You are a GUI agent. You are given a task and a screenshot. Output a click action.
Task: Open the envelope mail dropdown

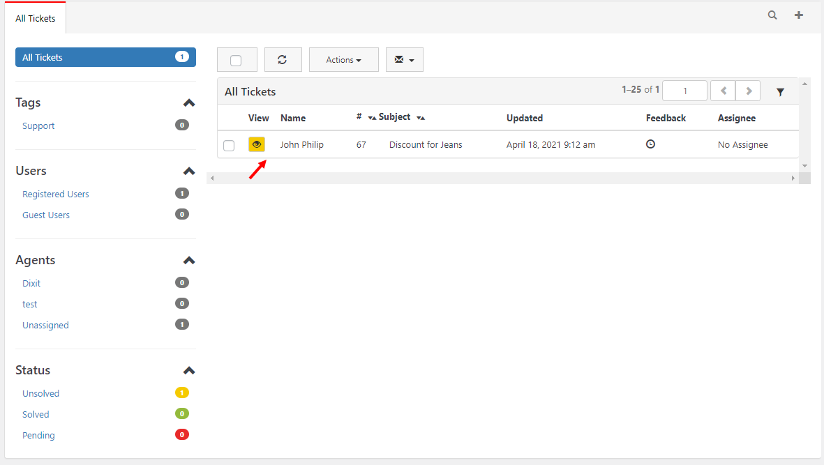click(404, 60)
